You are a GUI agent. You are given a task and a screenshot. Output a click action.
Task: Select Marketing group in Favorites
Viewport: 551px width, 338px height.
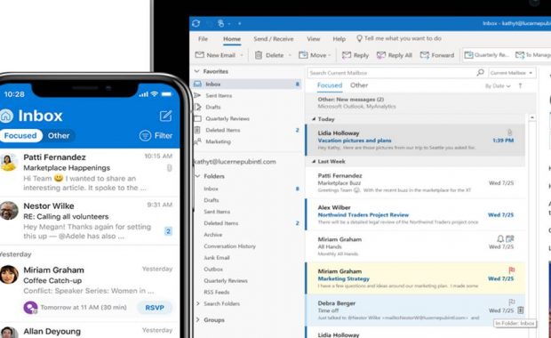pyautogui.click(x=219, y=141)
